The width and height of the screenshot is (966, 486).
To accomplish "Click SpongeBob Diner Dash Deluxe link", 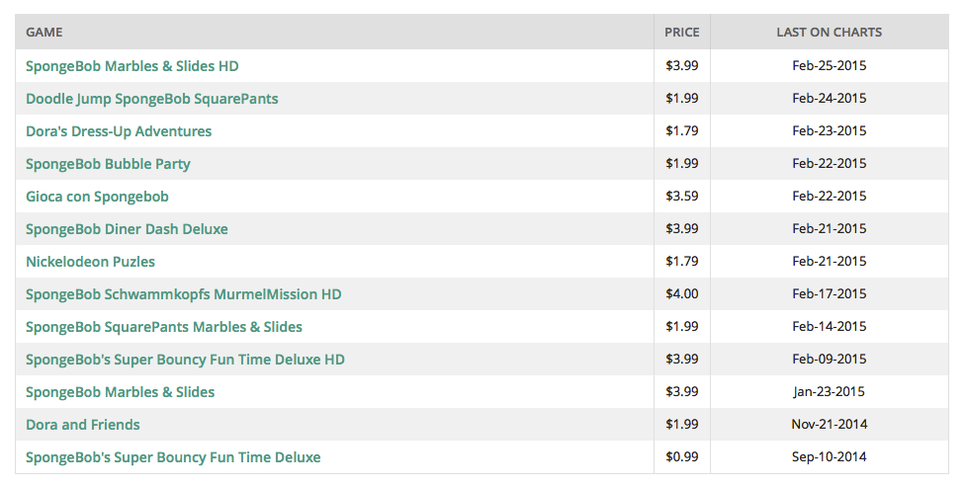I will coord(127,229).
